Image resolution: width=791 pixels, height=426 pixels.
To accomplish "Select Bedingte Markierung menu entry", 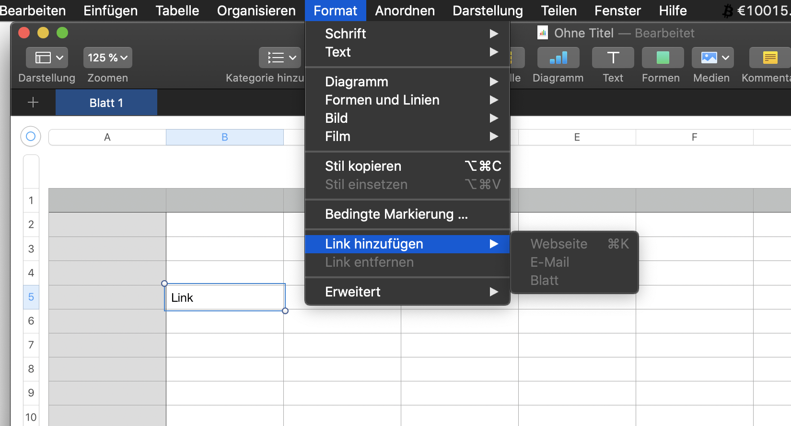I will tap(396, 214).
